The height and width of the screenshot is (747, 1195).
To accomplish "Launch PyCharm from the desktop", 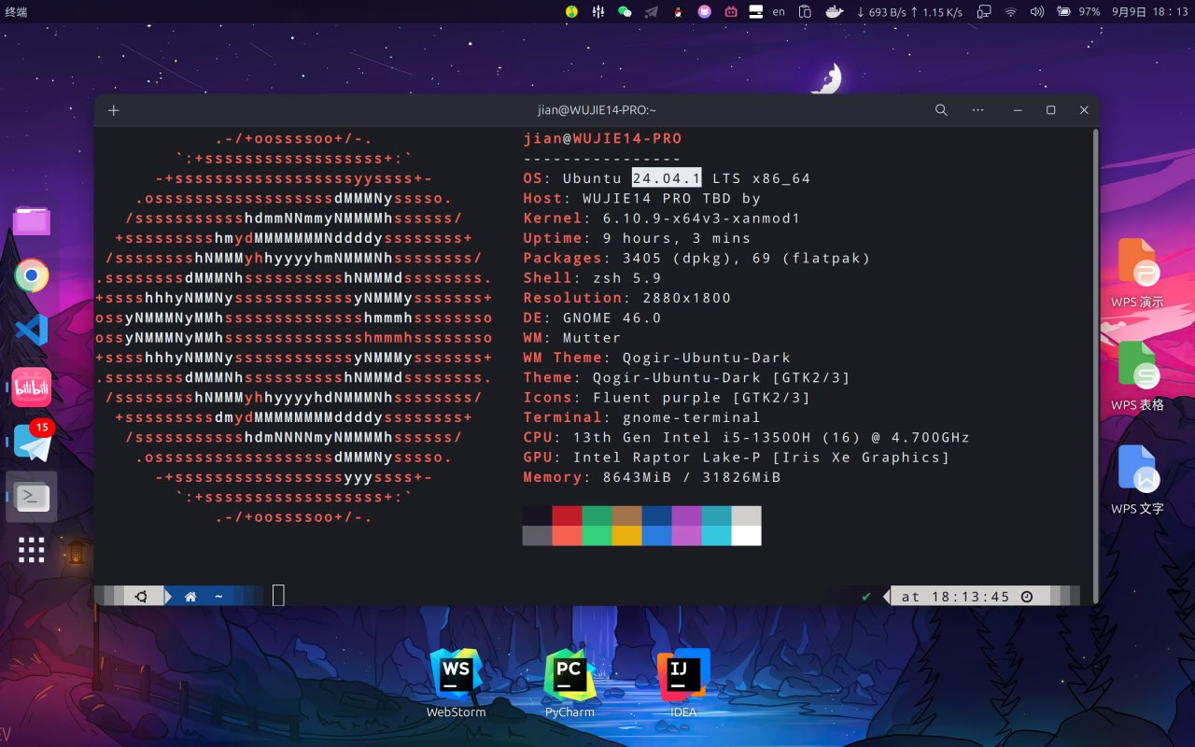I will coord(569,675).
